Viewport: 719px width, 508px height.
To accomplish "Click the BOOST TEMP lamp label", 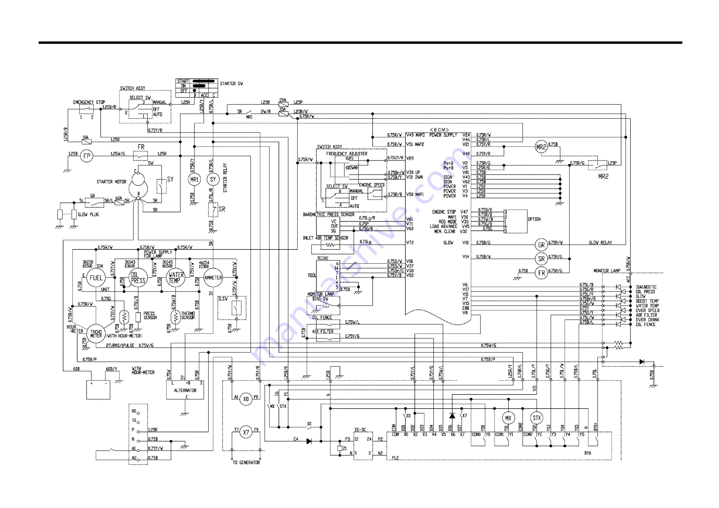I will (647, 301).
